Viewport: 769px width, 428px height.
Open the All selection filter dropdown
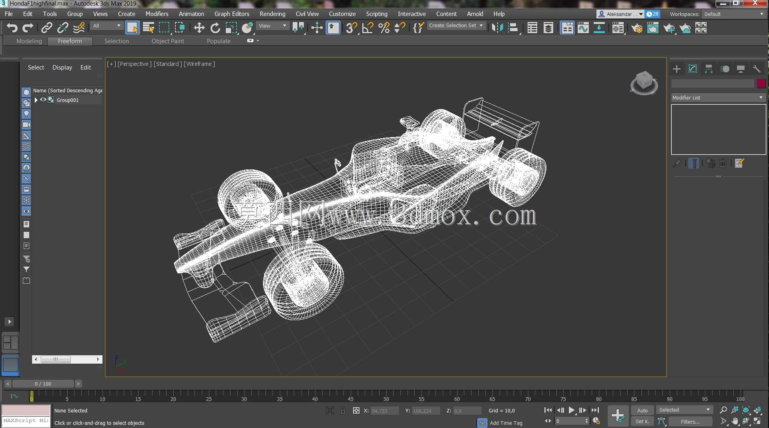coord(106,26)
